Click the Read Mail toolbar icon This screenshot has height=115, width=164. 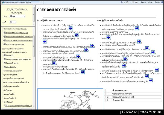click(133, 2)
